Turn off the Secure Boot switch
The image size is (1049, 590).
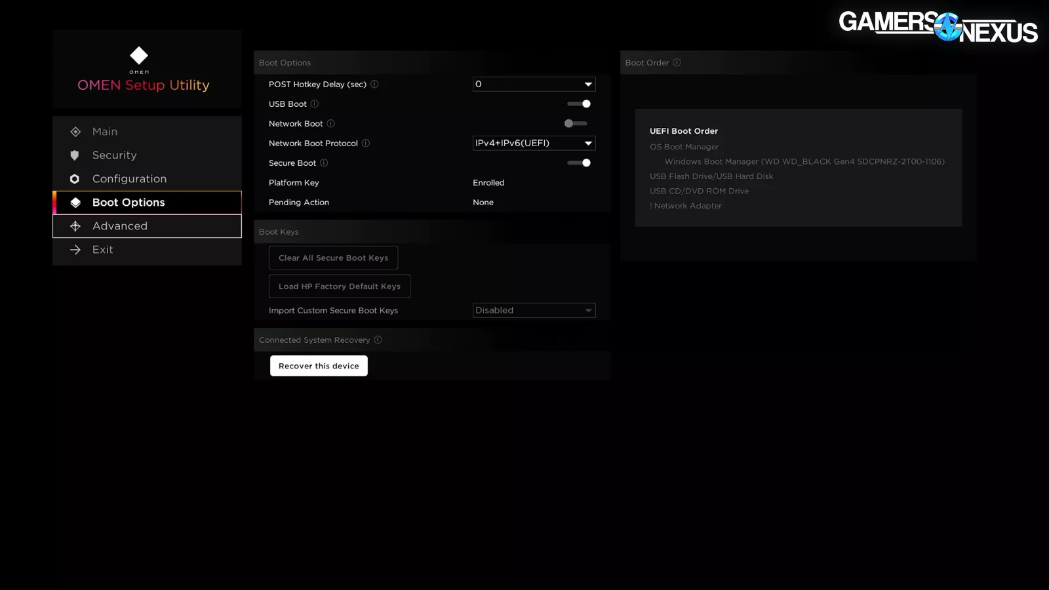(578, 163)
